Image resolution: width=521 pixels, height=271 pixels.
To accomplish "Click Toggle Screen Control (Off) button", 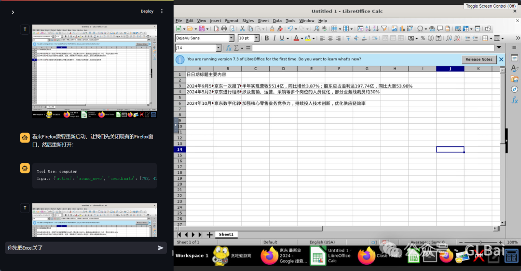I will [491, 6].
